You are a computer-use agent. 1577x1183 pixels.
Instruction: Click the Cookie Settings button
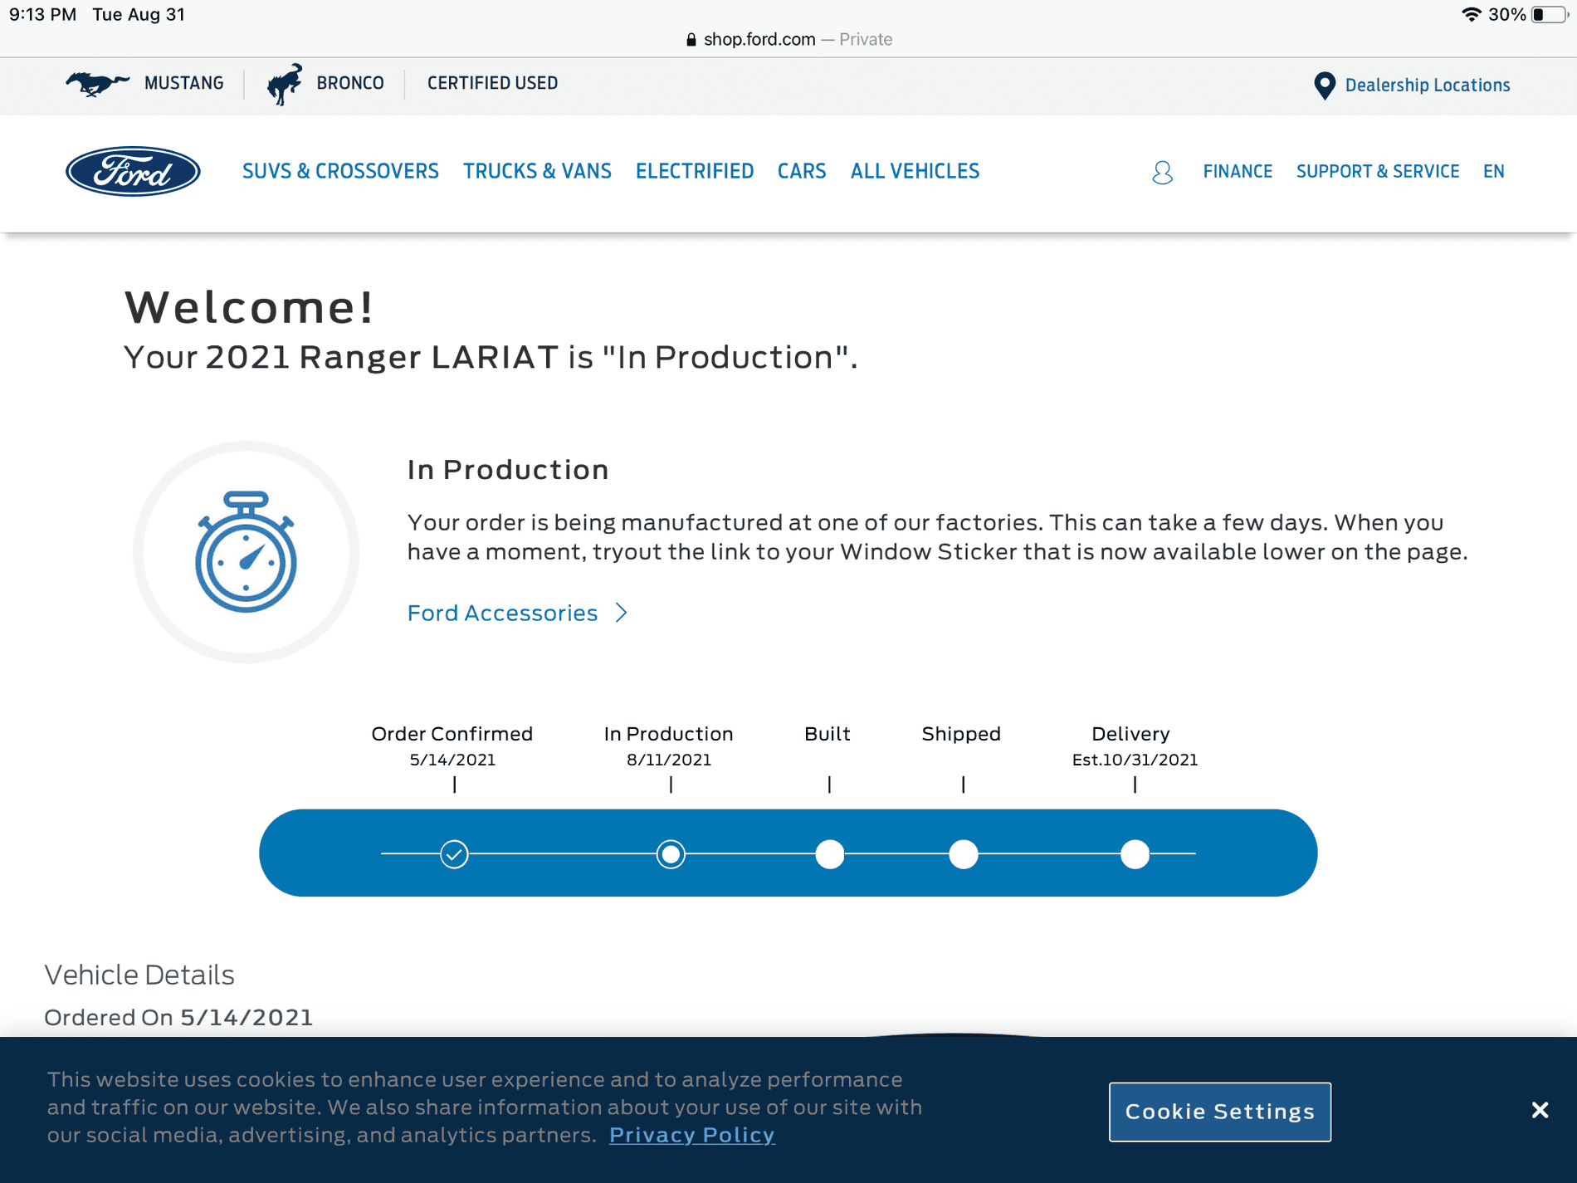tap(1219, 1112)
